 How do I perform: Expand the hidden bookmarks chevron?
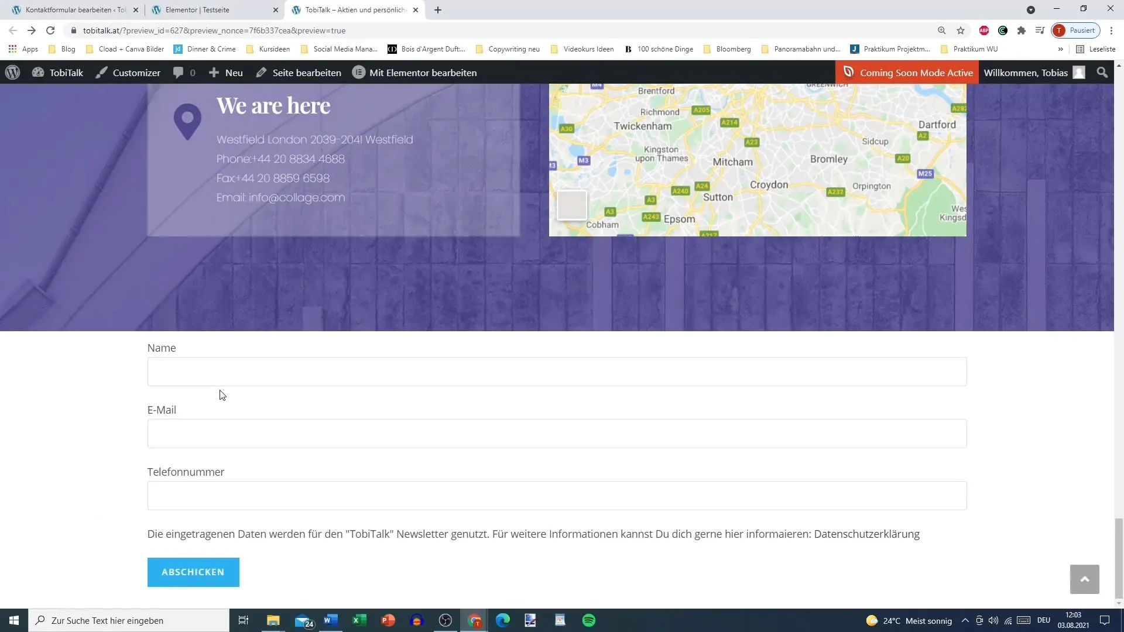tap(1060, 49)
